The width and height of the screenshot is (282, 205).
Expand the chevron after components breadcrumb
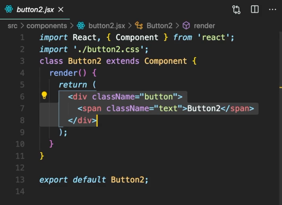72,26
